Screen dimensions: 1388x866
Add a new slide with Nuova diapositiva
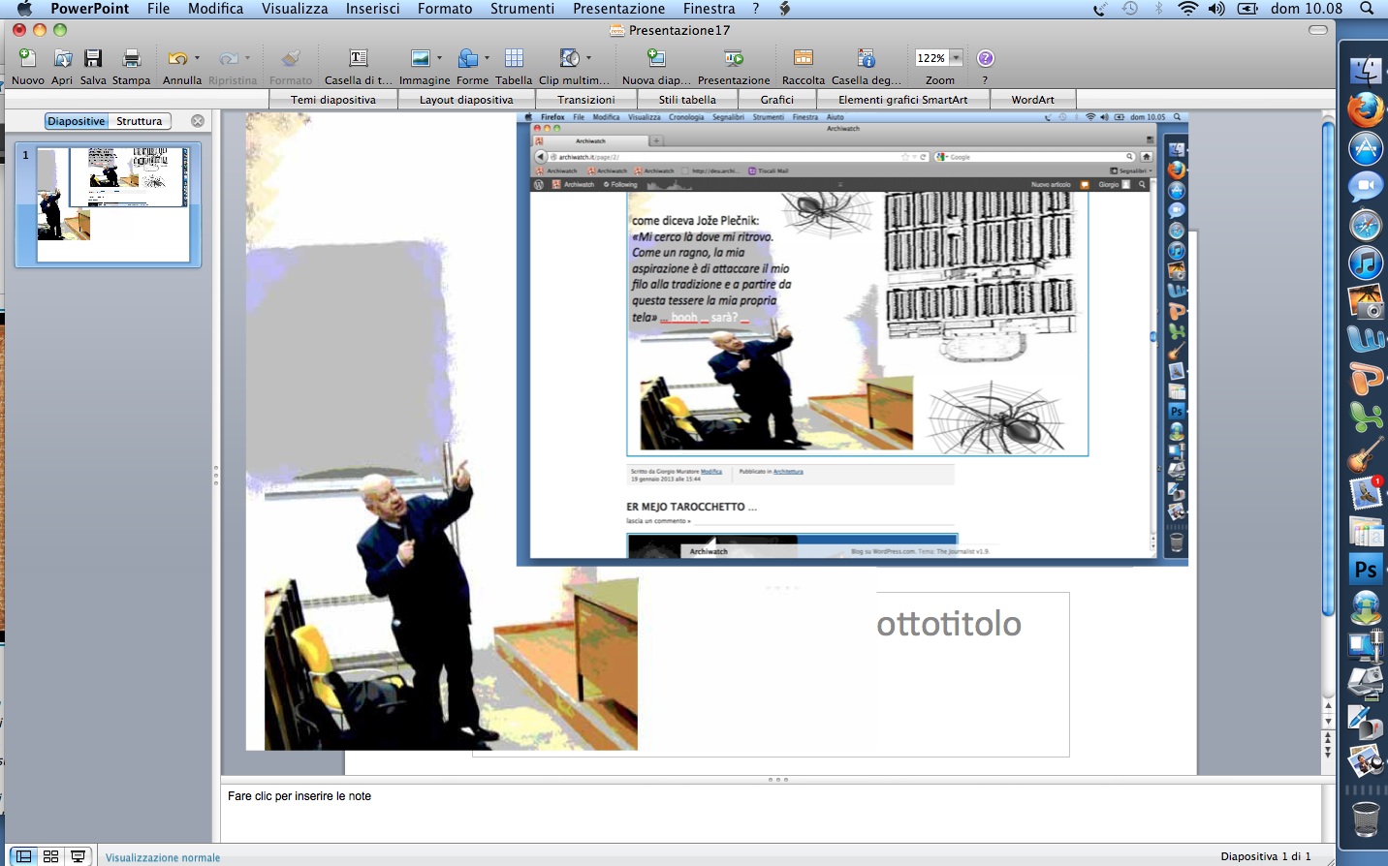(656, 59)
